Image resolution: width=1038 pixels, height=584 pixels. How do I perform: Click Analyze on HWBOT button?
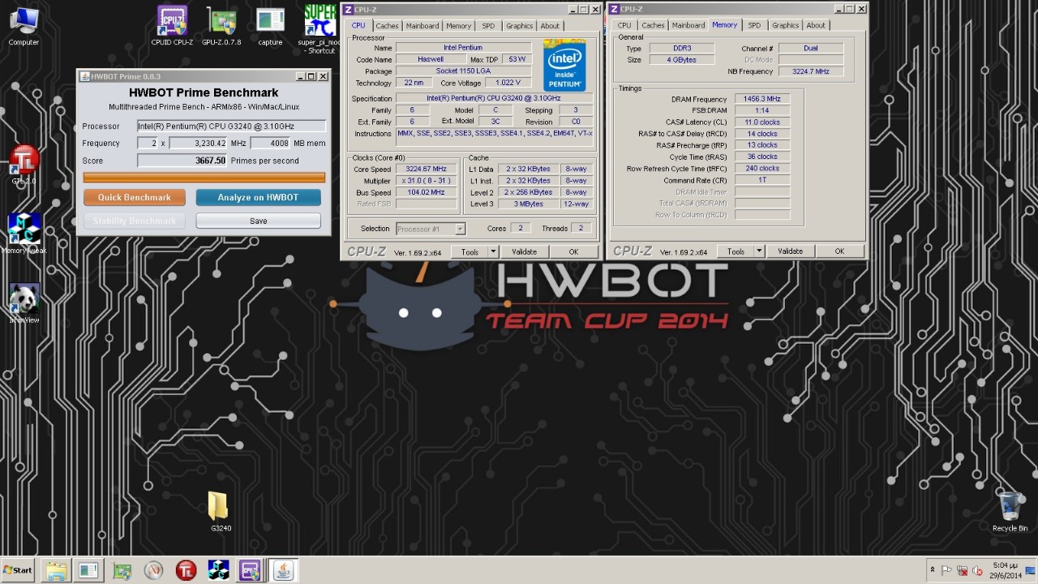pyautogui.click(x=258, y=197)
